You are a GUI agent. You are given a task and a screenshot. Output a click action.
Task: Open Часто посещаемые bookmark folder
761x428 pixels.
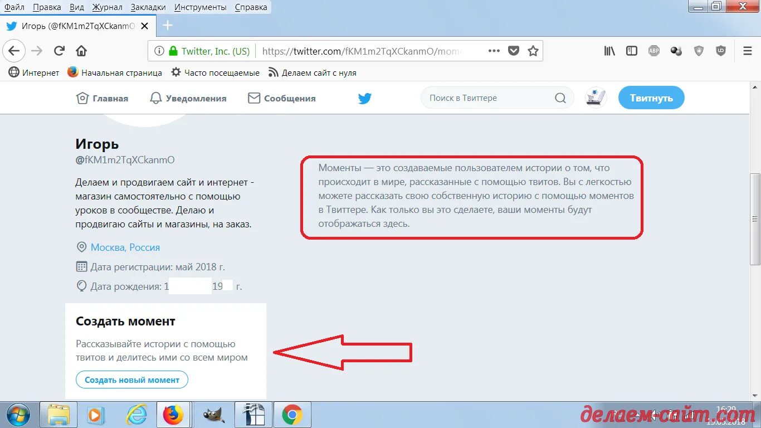click(x=216, y=72)
